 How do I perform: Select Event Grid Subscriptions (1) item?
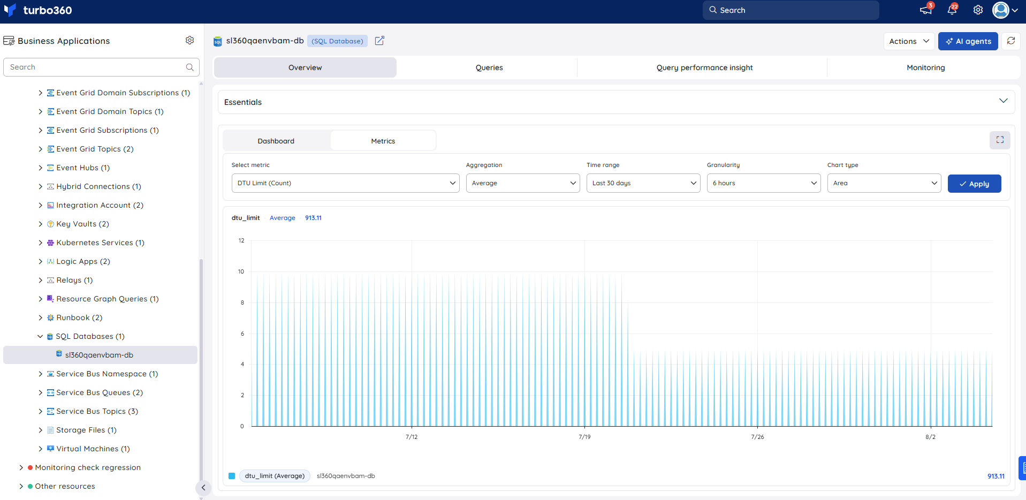108,130
